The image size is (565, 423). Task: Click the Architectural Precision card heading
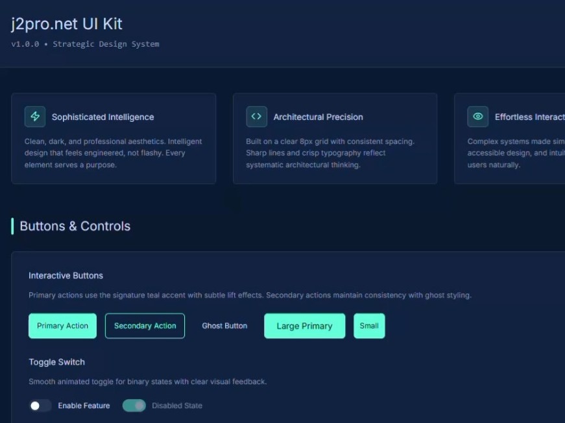point(318,117)
